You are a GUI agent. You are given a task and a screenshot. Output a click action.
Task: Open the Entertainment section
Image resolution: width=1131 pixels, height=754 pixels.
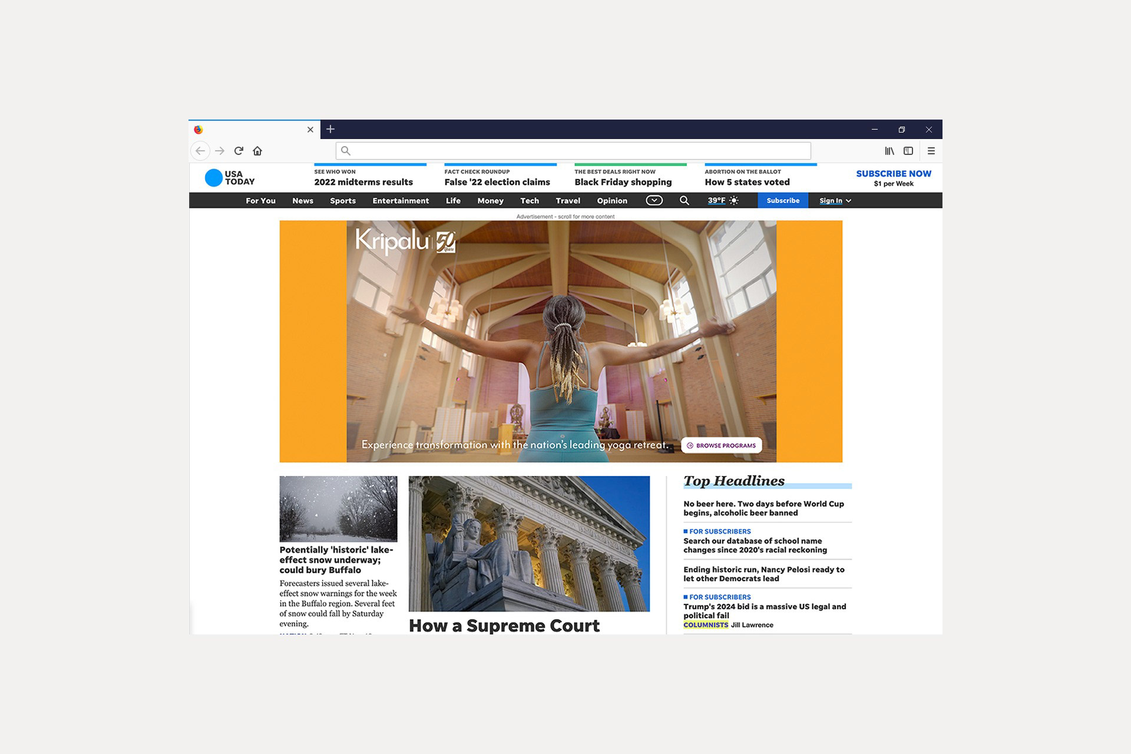click(401, 201)
